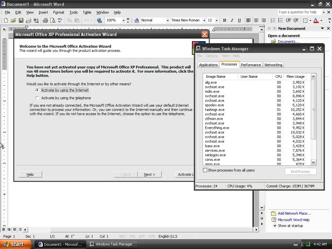Apply bulleted list formatting
Image resolution: width=332 pixels, height=249 pixels.
(x=280, y=20)
